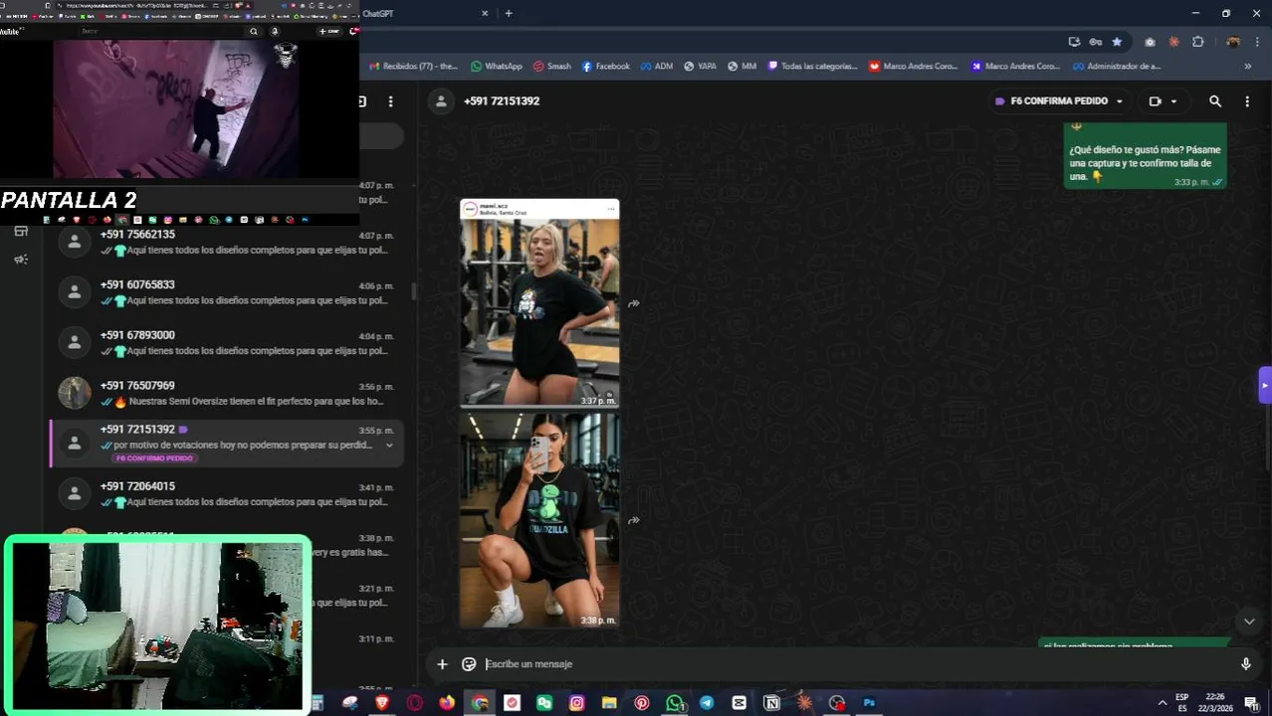This screenshot has height=716, width=1272.
Task: Open the Facebook bookmark
Action: pos(605,67)
